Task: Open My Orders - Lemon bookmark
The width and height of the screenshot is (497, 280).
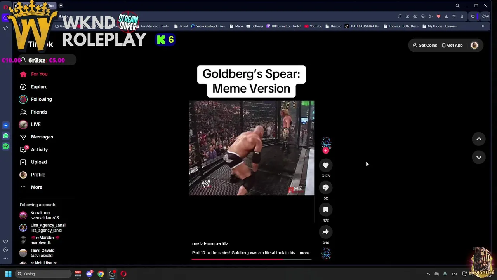Action: [439, 26]
